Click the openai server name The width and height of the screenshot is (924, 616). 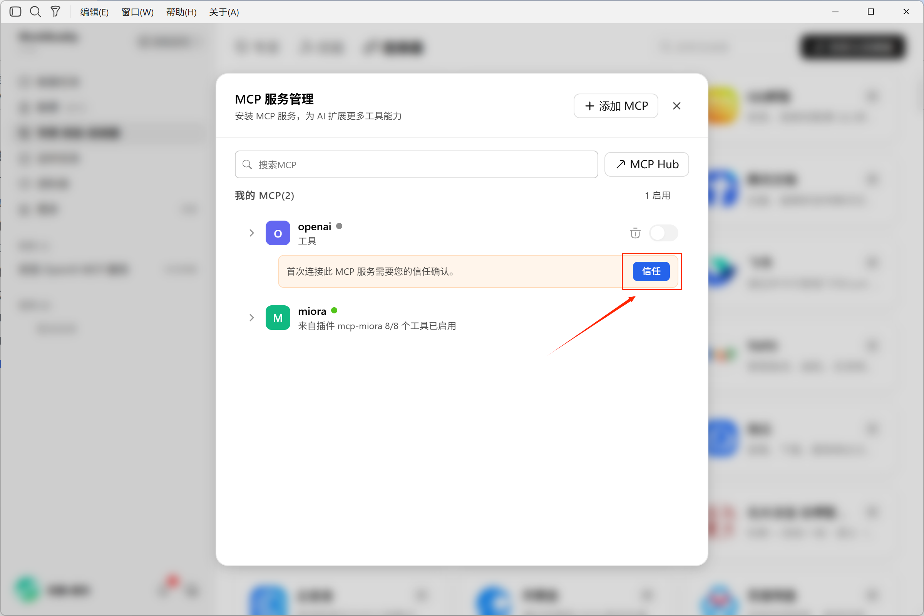point(314,227)
